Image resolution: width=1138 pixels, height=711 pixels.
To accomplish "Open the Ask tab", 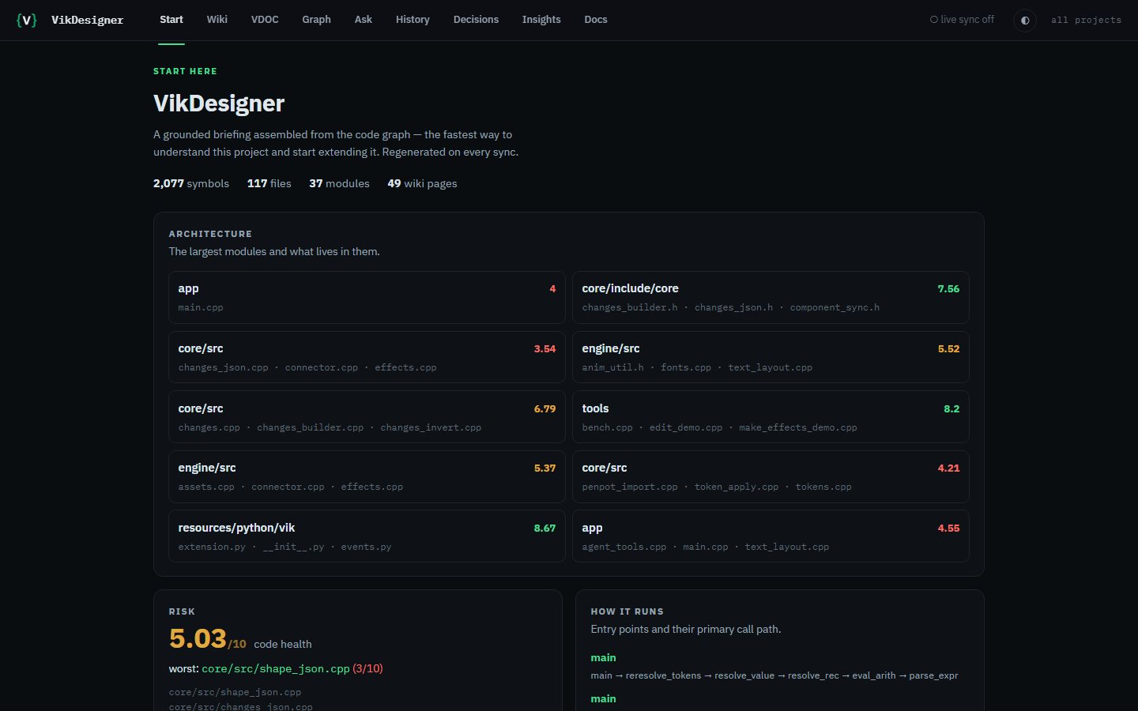I will [x=364, y=20].
